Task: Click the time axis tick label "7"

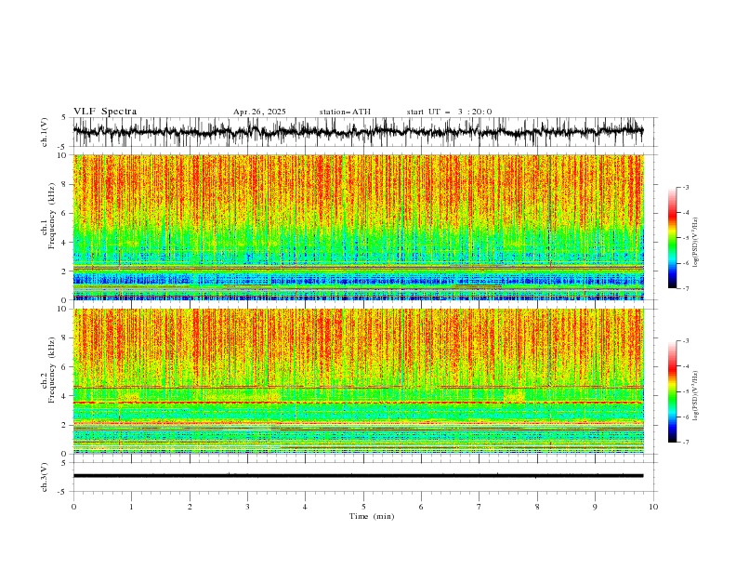Action: click(480, 507)
